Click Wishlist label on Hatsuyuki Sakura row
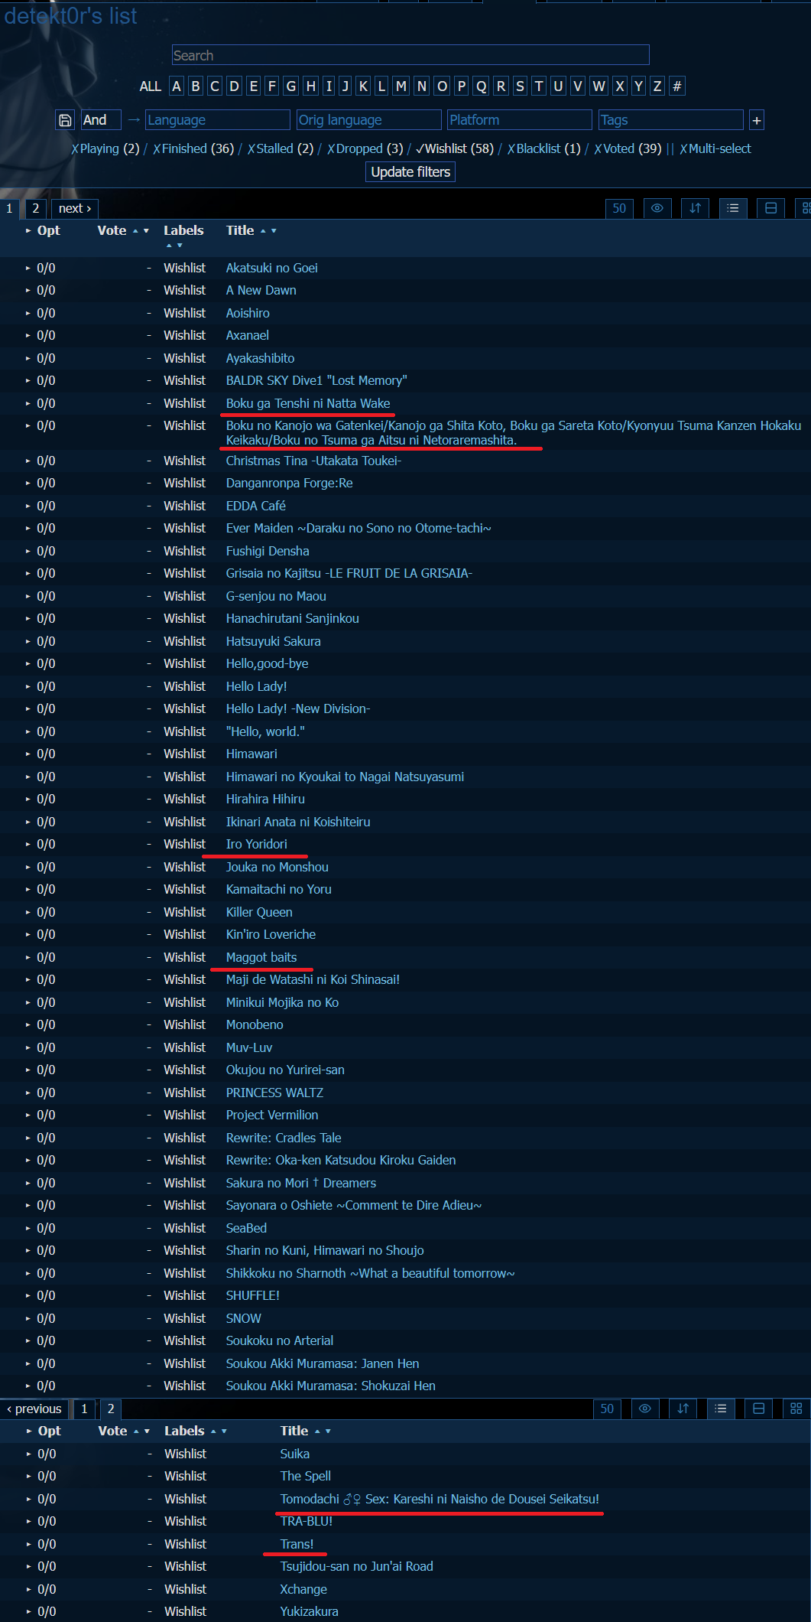The width and height of the screenshot is (811, 1622). pos(184,641)
